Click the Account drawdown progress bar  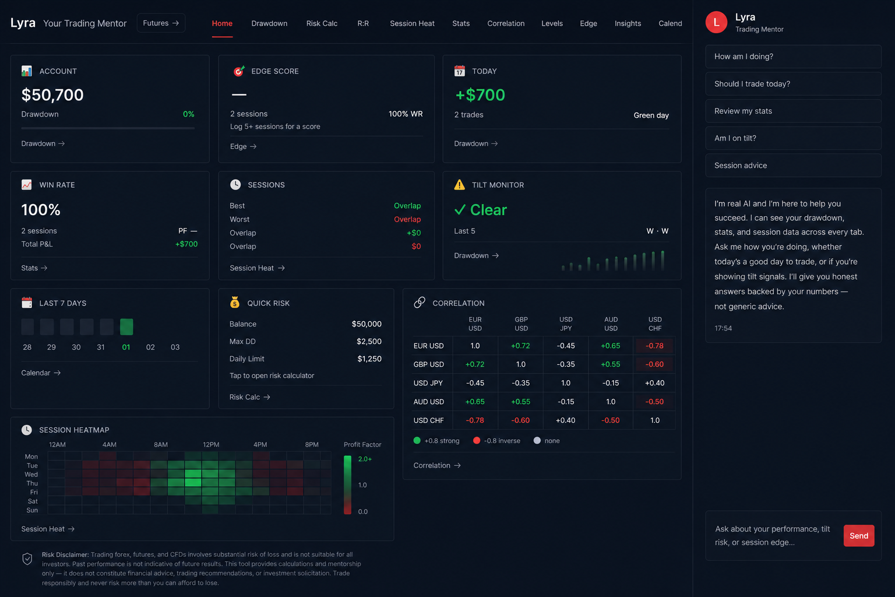[x=108, y=128]
